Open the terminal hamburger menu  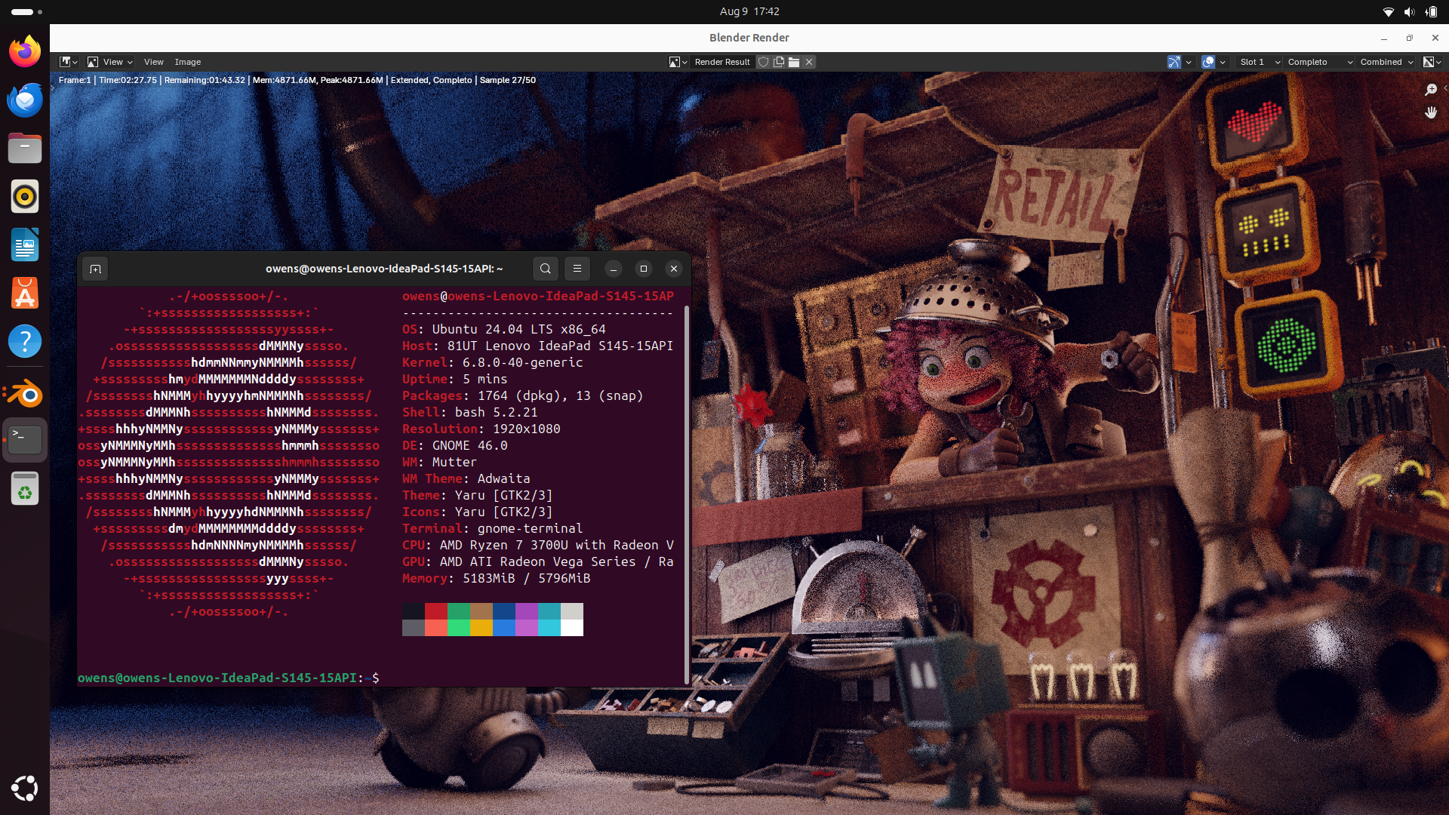coord(577,269)
